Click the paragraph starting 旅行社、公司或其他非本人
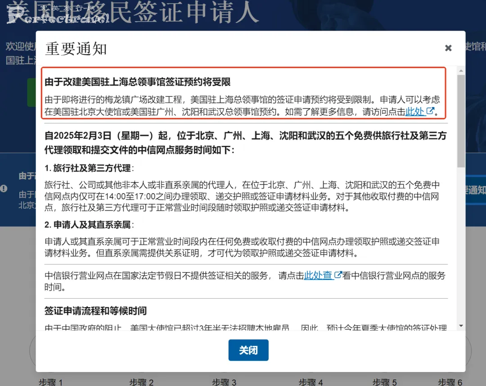 click(x=242, y=196)
